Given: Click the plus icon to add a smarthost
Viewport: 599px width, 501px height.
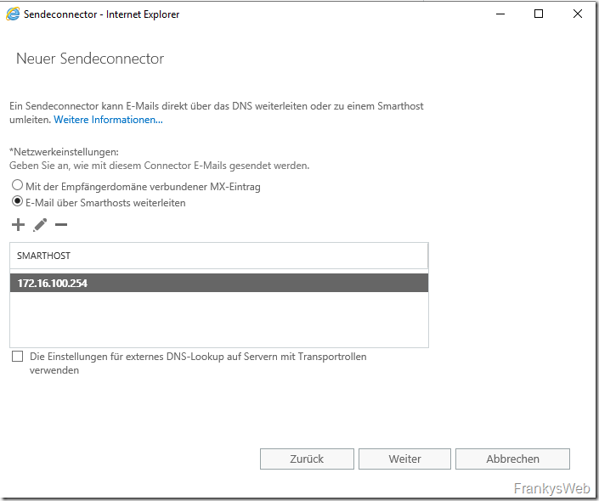Looking at the screenshot, I should click(x=18, y=225).
